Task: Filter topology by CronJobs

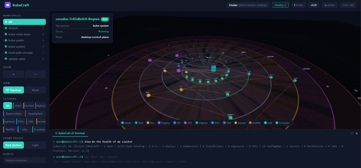Action: click(x=39, y=130)
